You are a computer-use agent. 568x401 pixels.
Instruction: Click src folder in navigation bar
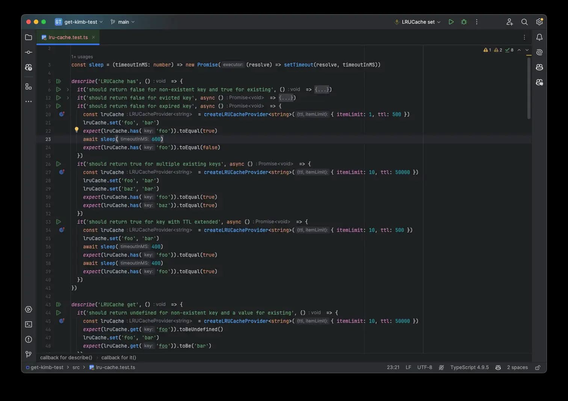[x=76, y=368]
